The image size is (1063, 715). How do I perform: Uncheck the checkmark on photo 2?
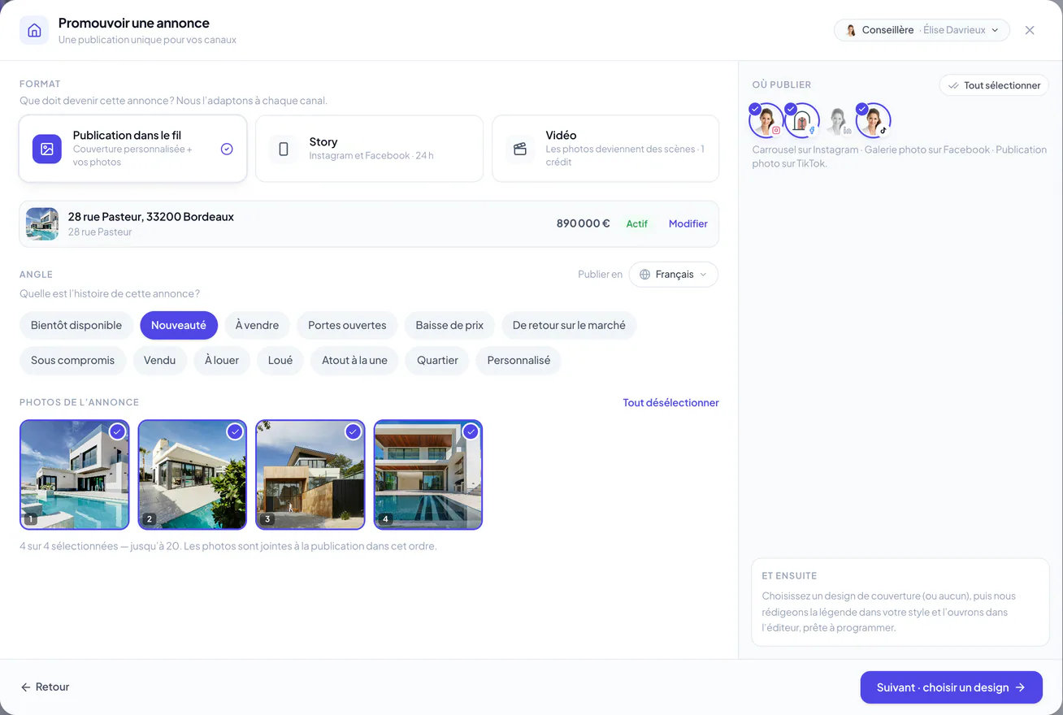pyautogui.click(x=235, y=431)
